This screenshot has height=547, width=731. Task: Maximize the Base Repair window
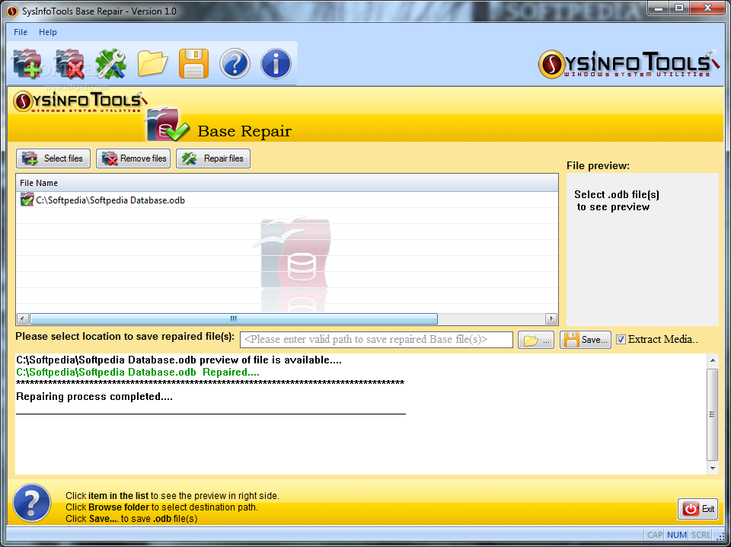pos(678,8)
